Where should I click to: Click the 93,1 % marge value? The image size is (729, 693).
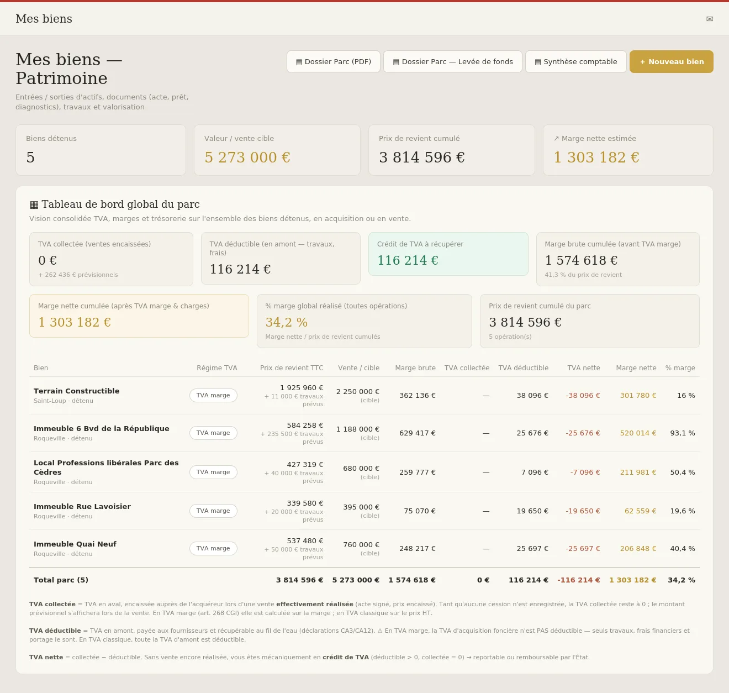(x=683, y=433)
